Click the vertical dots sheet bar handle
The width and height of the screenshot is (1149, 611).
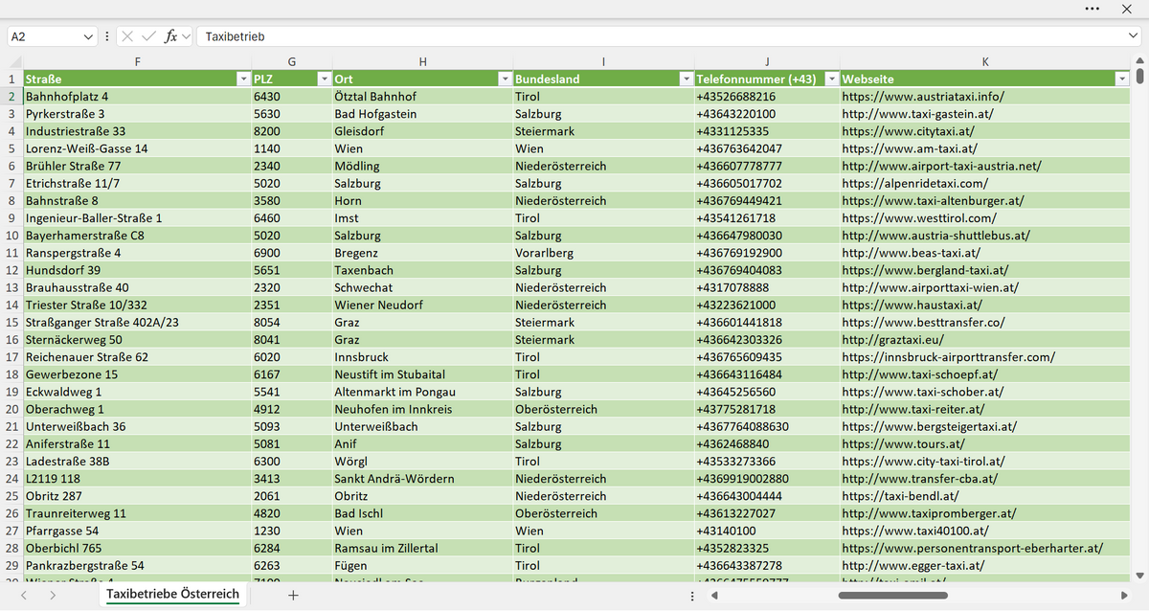pos(692,596)
